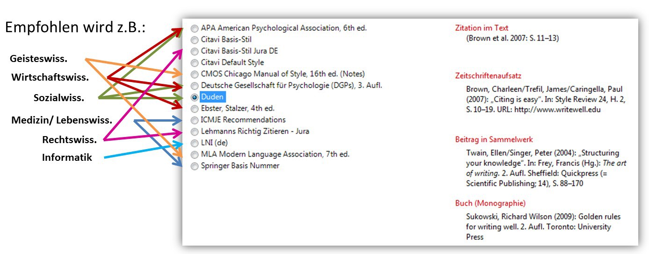This screenshot has width=649, height=254.
Task: Click the Medizin/ Lebenswiss. label
Action: (x=61, y=121)
